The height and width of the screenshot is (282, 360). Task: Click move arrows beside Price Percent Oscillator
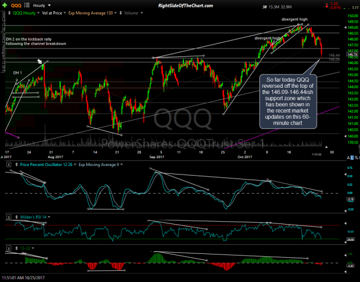click(x=16, y=164)
